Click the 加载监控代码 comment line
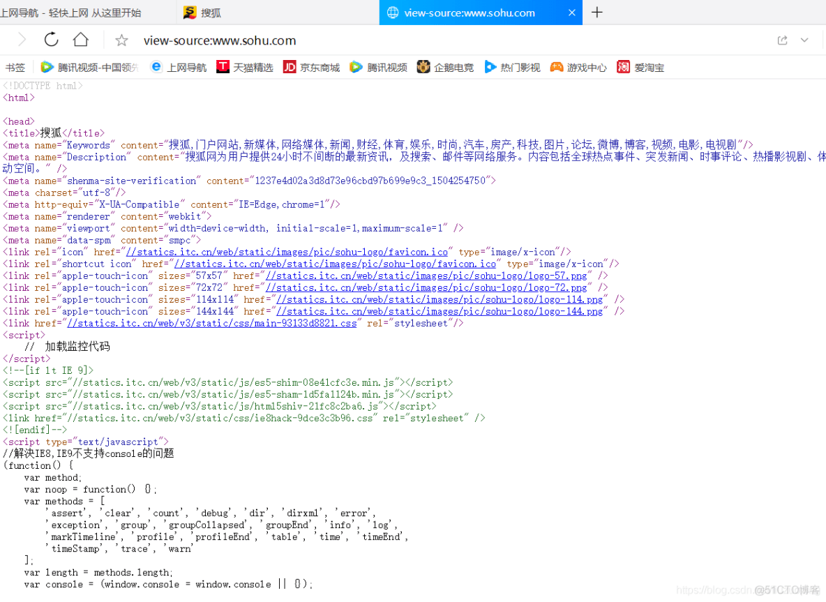 click(68, 347)
